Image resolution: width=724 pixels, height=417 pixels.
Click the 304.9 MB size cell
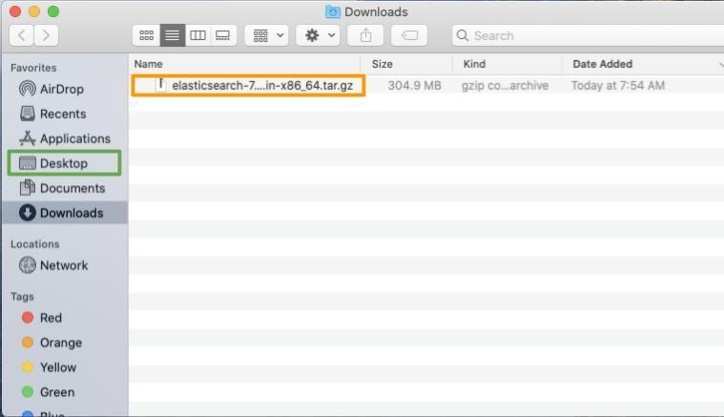tap(415, 86)
